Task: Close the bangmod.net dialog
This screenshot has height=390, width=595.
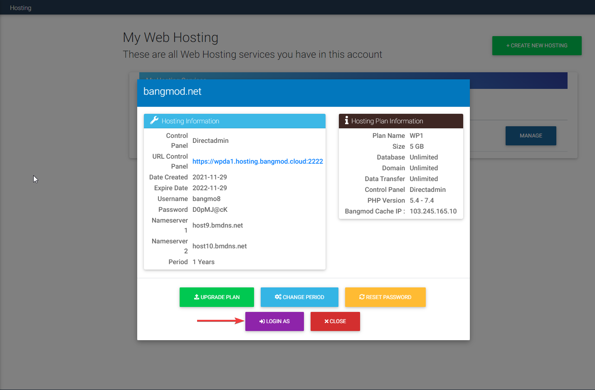Action: click(x=335, y=321)
